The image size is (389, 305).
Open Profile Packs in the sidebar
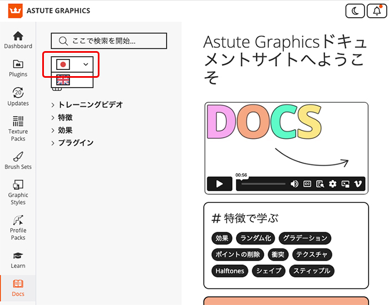pos(18,228)
